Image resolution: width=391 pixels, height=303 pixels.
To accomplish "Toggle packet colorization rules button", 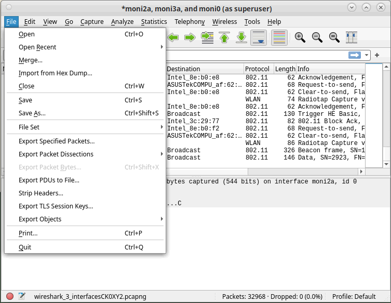I will pos(279,38).
